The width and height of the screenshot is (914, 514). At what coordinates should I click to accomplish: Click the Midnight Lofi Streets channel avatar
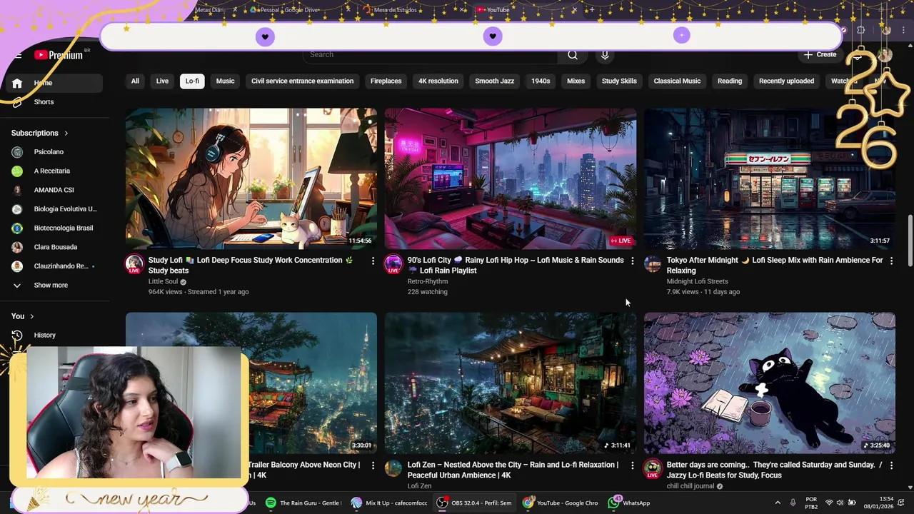point(653,264)
